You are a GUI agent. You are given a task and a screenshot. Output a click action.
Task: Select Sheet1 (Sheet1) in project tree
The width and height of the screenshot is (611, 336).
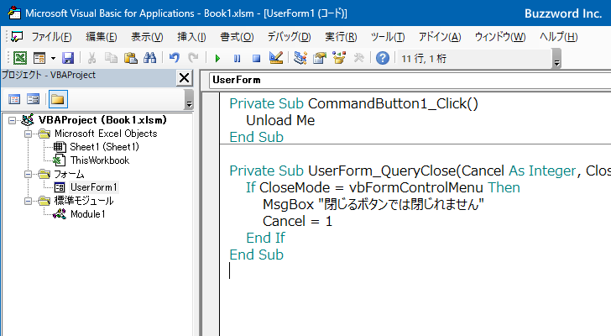(x=104, y=147)
